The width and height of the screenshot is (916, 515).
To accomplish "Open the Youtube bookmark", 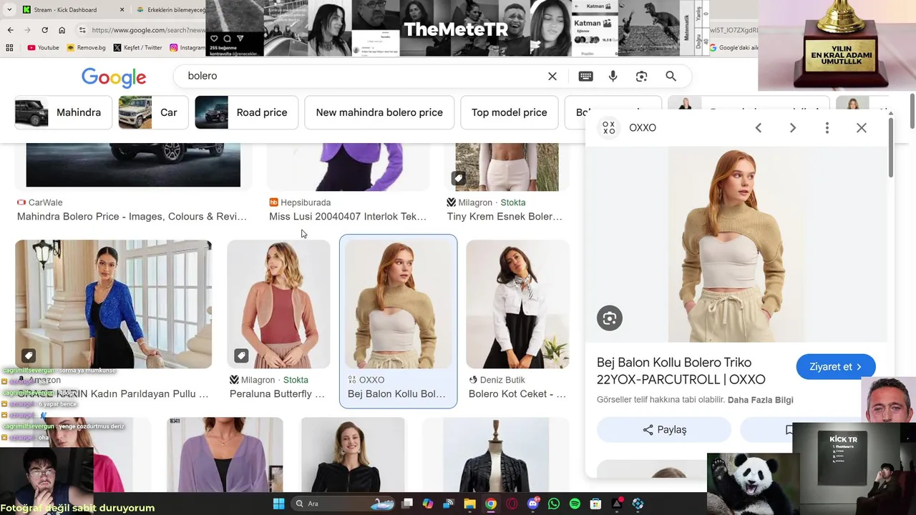I will [43, 48].
